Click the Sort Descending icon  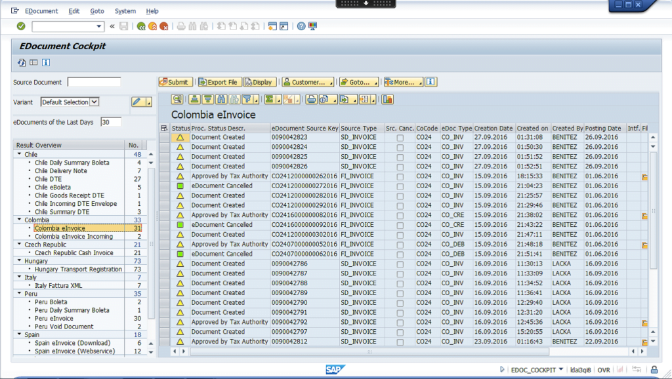(x=208, y=100)
